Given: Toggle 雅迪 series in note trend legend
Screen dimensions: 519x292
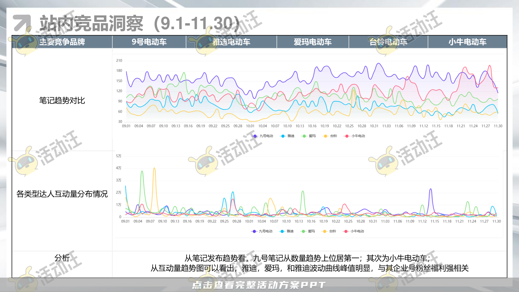Looking at the screenshot, I should click(x=287, y=136).
